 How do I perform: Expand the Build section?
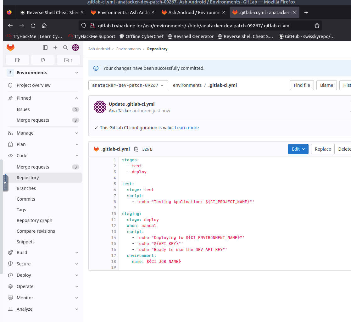tap(77, 253)
